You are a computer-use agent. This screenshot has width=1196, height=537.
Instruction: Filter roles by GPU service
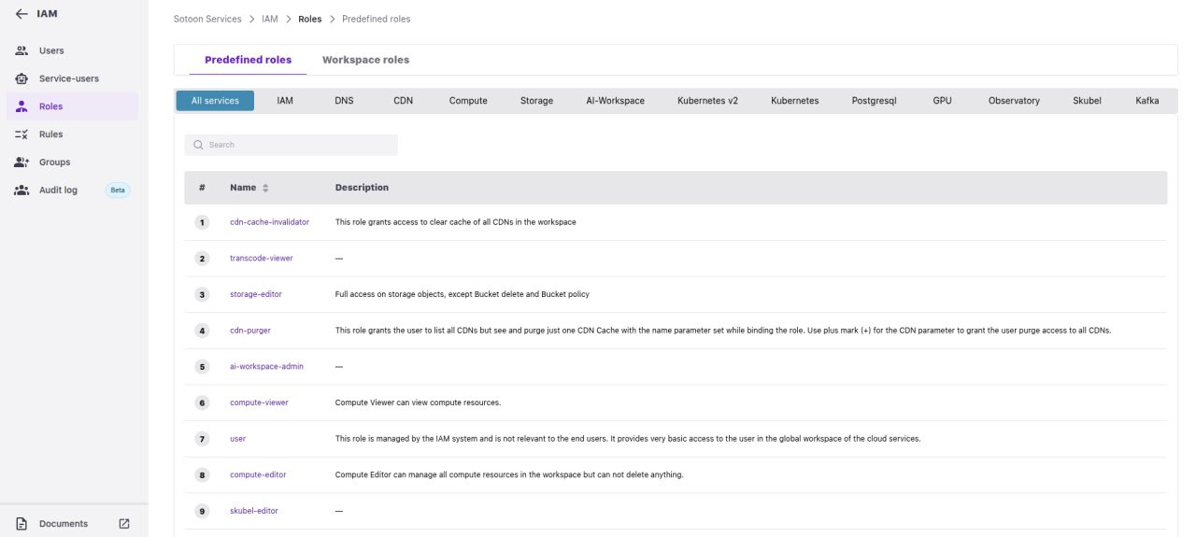tap(942, 101)
